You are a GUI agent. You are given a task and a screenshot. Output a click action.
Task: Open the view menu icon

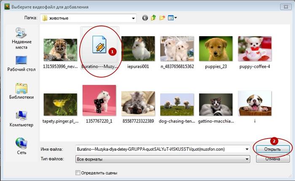pos(172,18)
